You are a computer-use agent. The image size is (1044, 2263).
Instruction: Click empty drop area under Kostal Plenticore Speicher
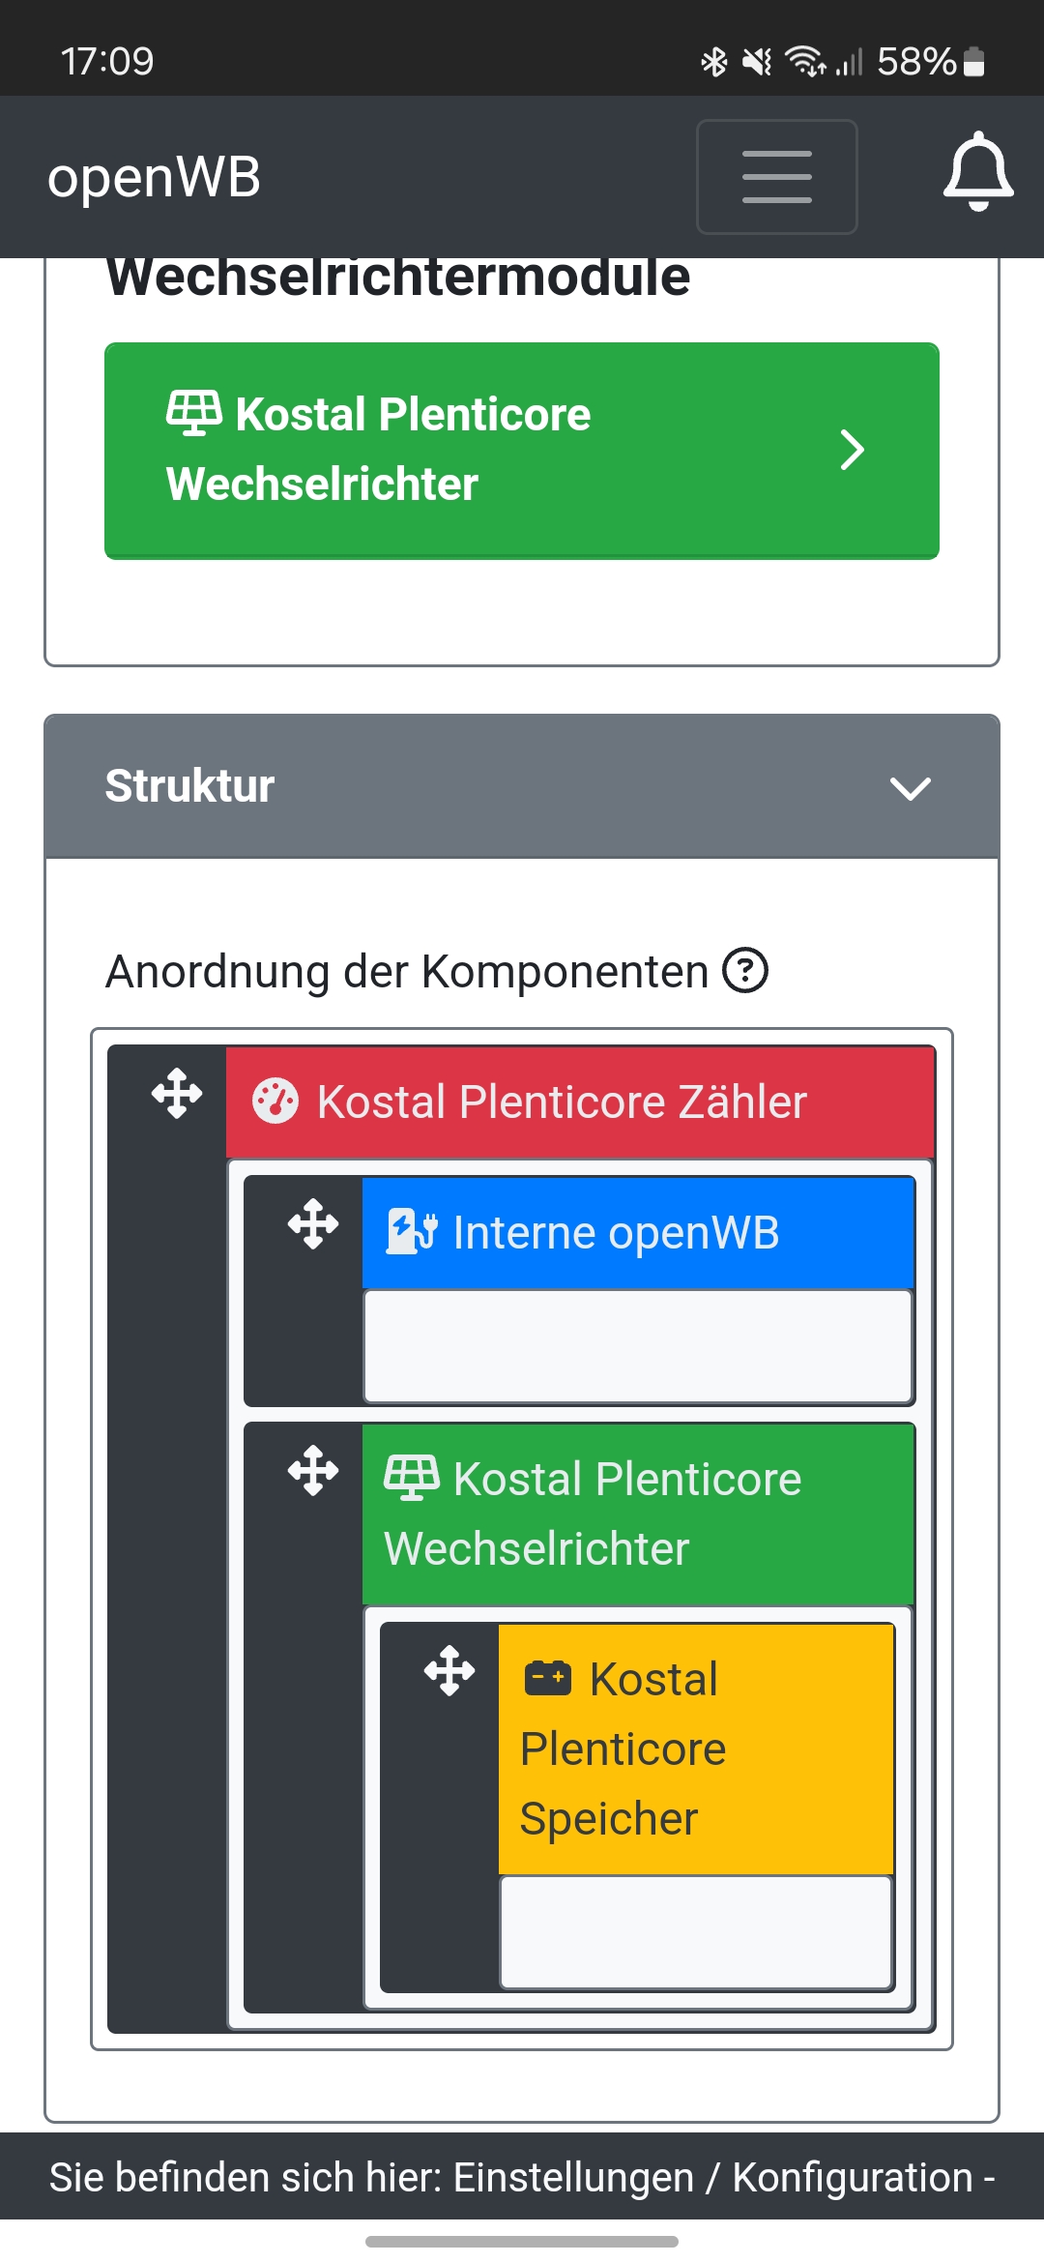[x=695, y=1932]
